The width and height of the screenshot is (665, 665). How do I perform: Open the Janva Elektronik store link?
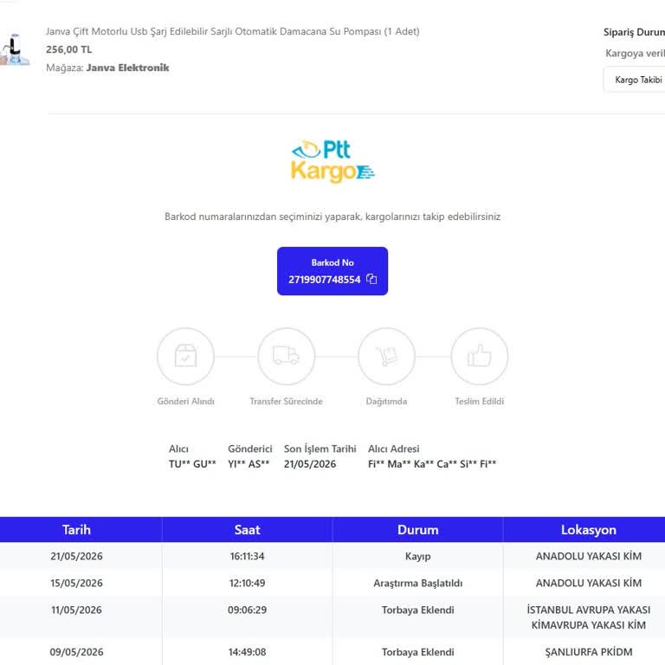(x=127, y=68)
